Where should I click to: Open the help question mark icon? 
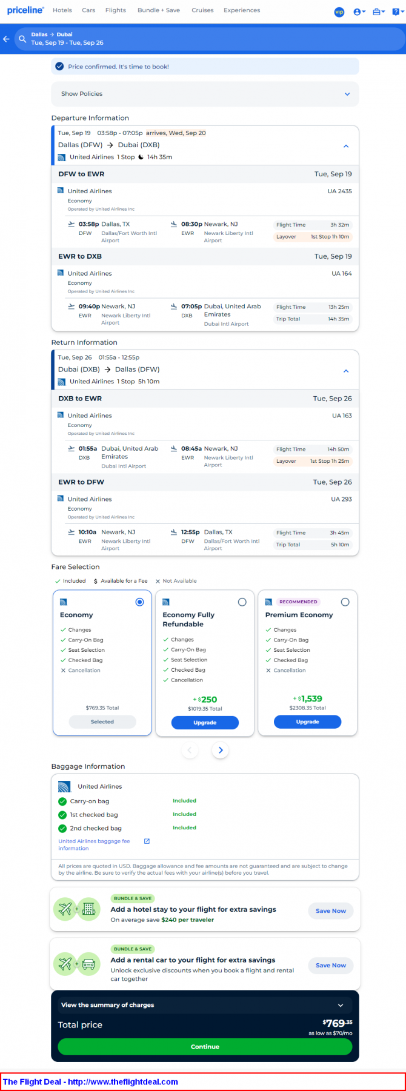(396, 12)
